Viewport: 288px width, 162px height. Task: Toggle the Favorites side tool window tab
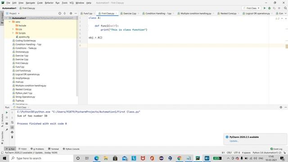click(x=2, y=138)
